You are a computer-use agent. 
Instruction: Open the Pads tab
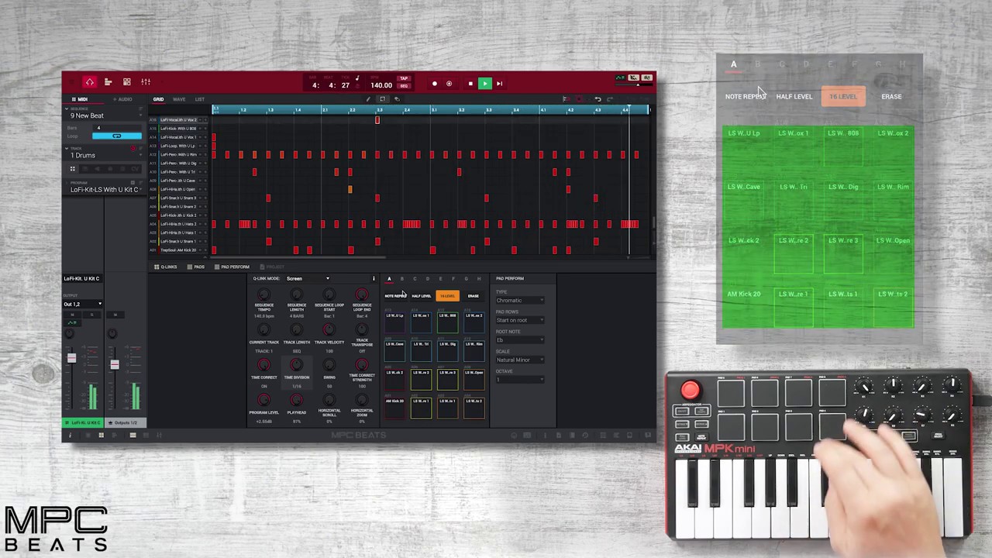click(x=196, y=267)
